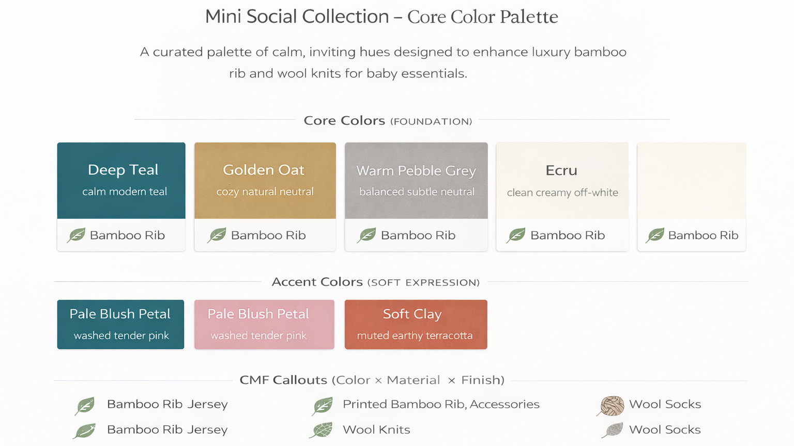Select the Deep Teal color swatch
794x446 pixels.
[121, 181]
